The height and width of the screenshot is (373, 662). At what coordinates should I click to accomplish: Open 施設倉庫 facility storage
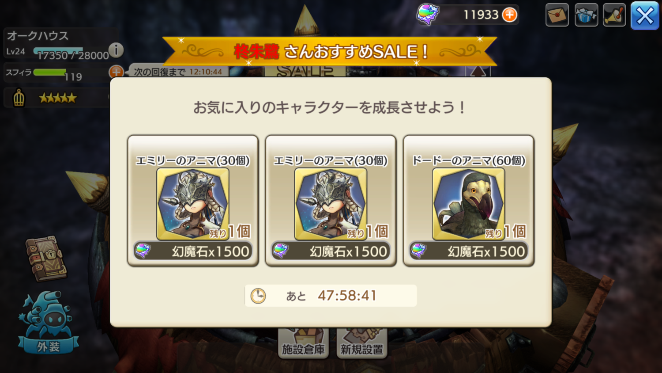point(303,344)
